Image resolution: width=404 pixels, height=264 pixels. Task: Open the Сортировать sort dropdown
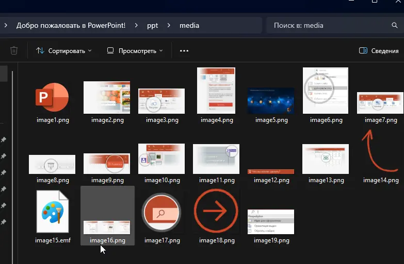(64, 51)
